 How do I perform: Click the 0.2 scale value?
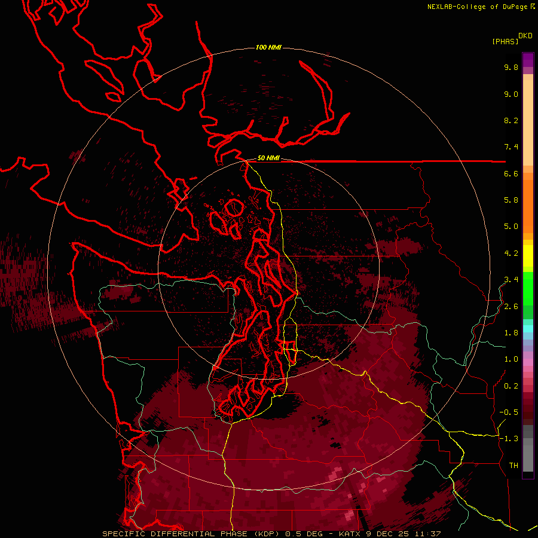[511, 386]
